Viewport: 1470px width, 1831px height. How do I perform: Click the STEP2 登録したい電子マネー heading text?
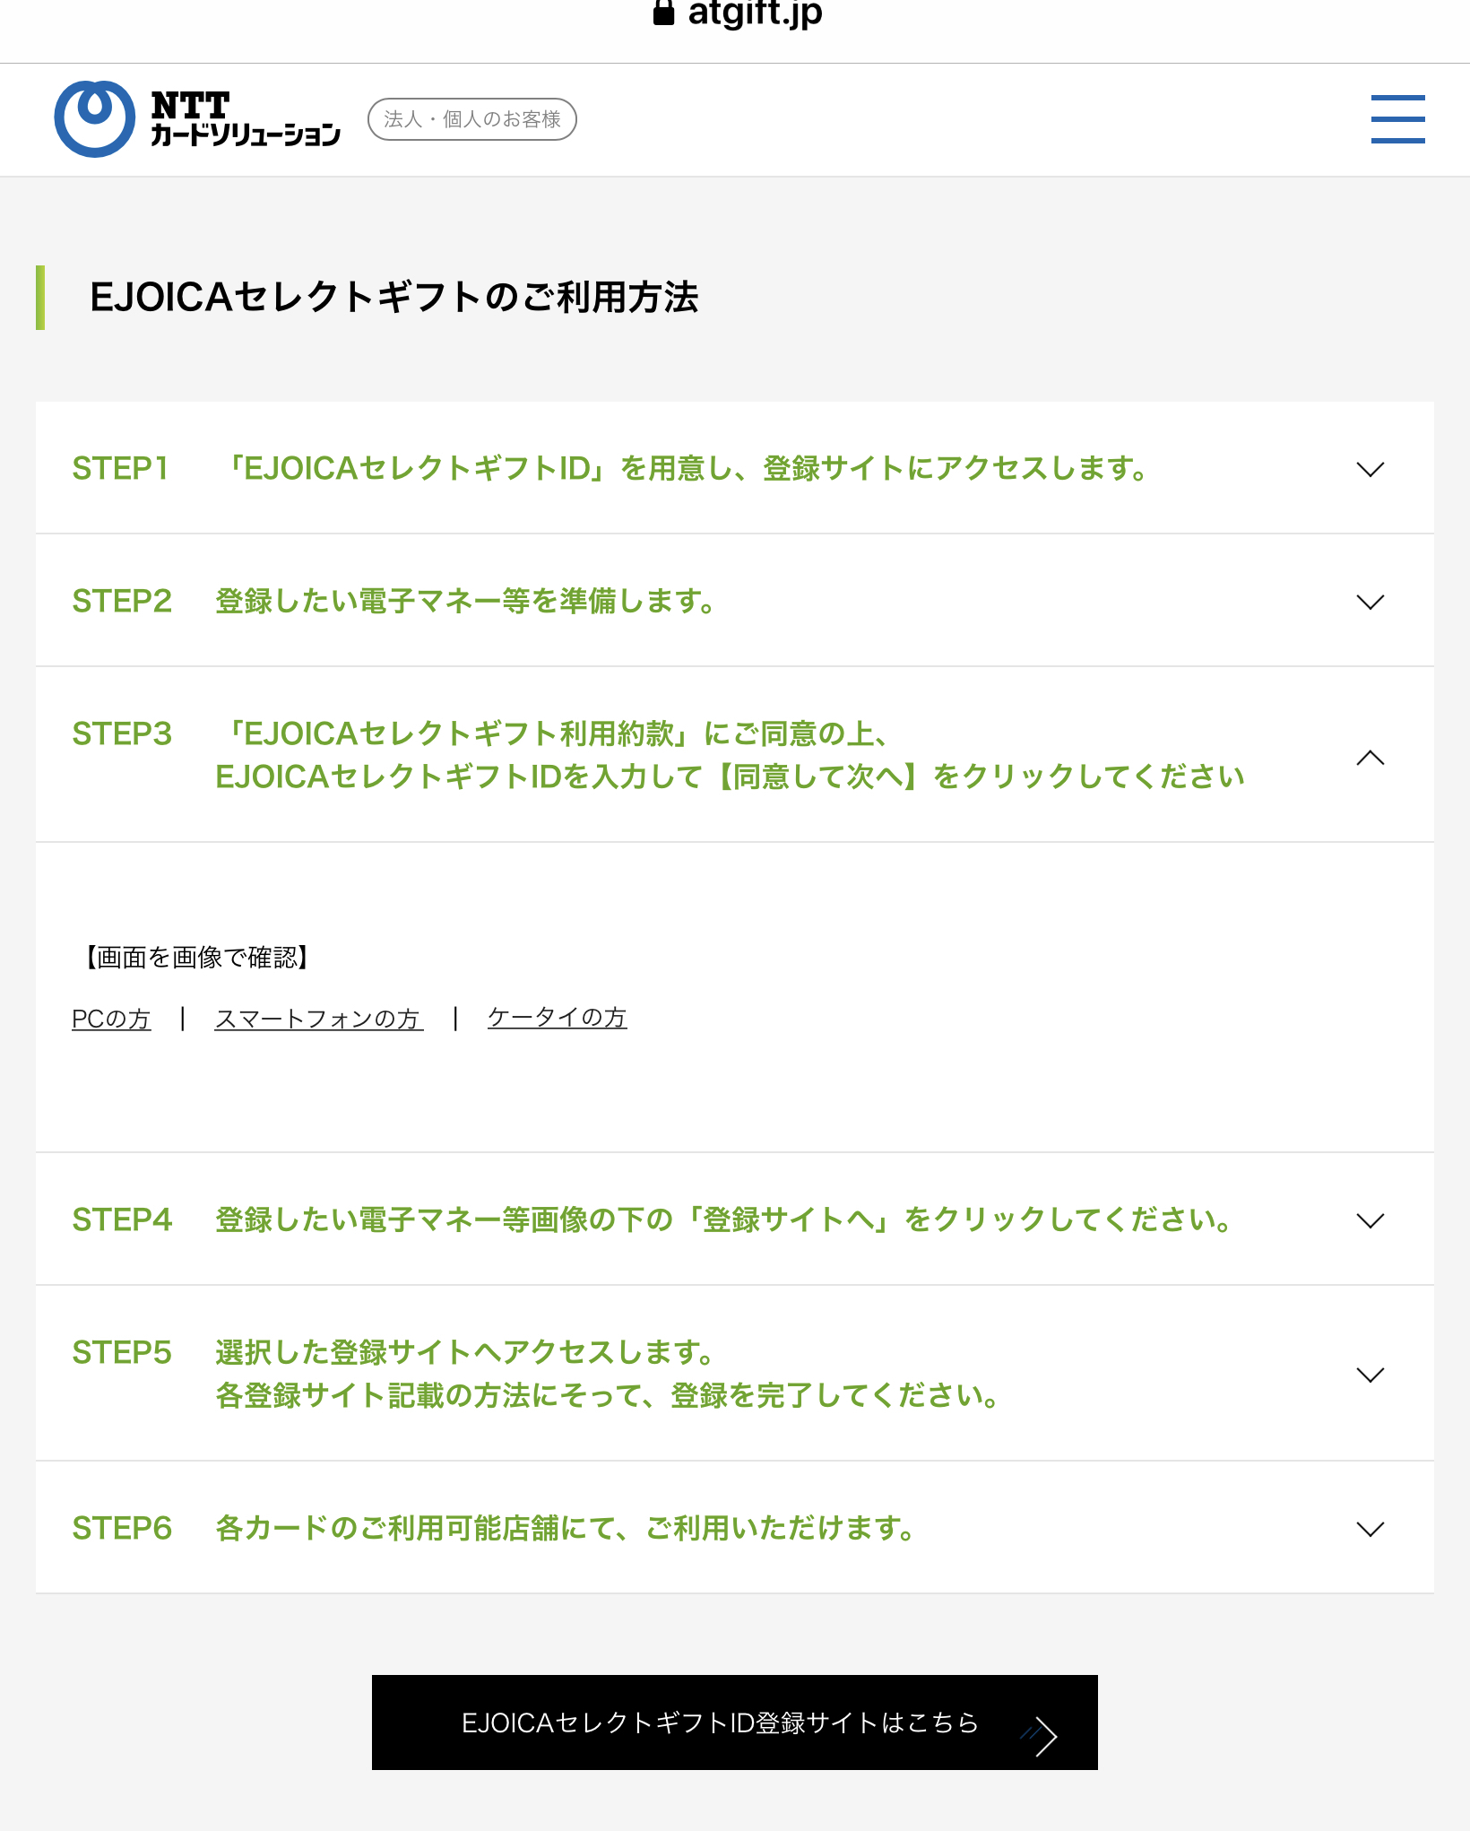click(x=464, y=601)
